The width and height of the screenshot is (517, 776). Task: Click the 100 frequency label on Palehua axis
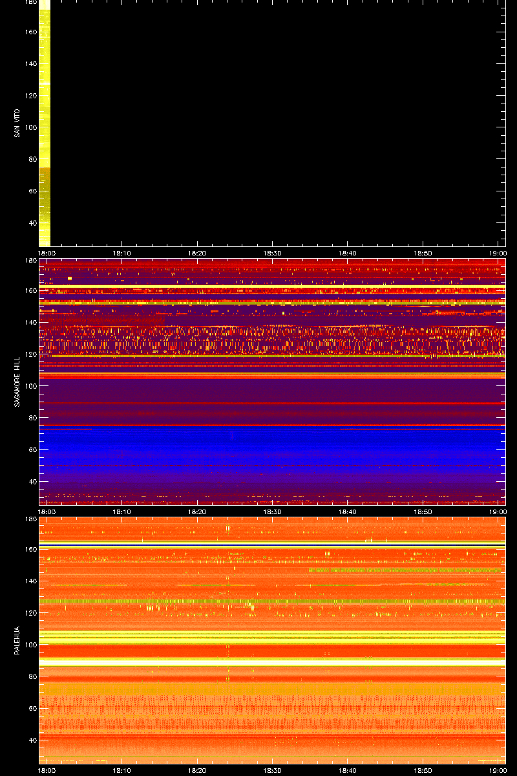click(x=30, y=645)
